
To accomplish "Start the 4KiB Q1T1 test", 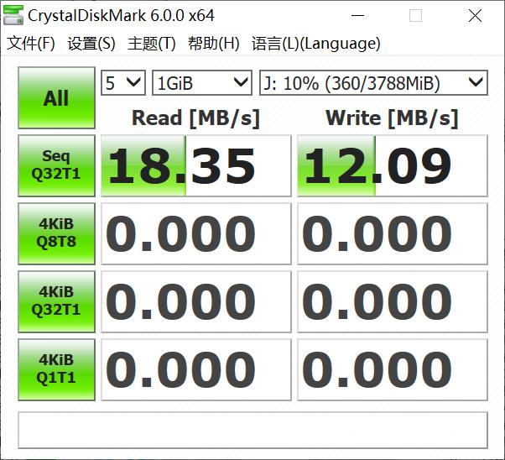I will tap(56, 369).
